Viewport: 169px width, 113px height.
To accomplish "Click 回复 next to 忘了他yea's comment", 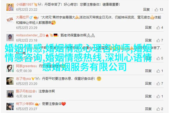I will [x=148, y=84].
